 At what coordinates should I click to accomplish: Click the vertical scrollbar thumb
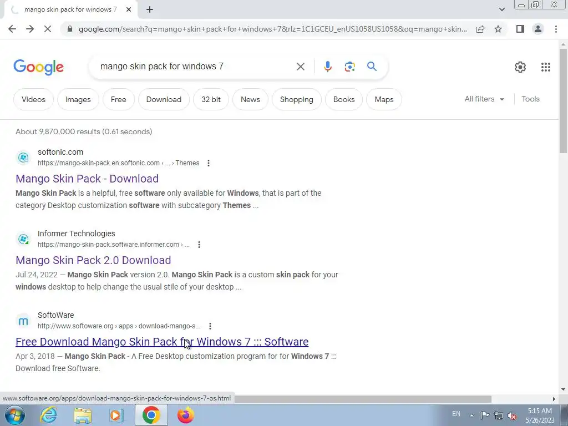(x=564, y=101)
